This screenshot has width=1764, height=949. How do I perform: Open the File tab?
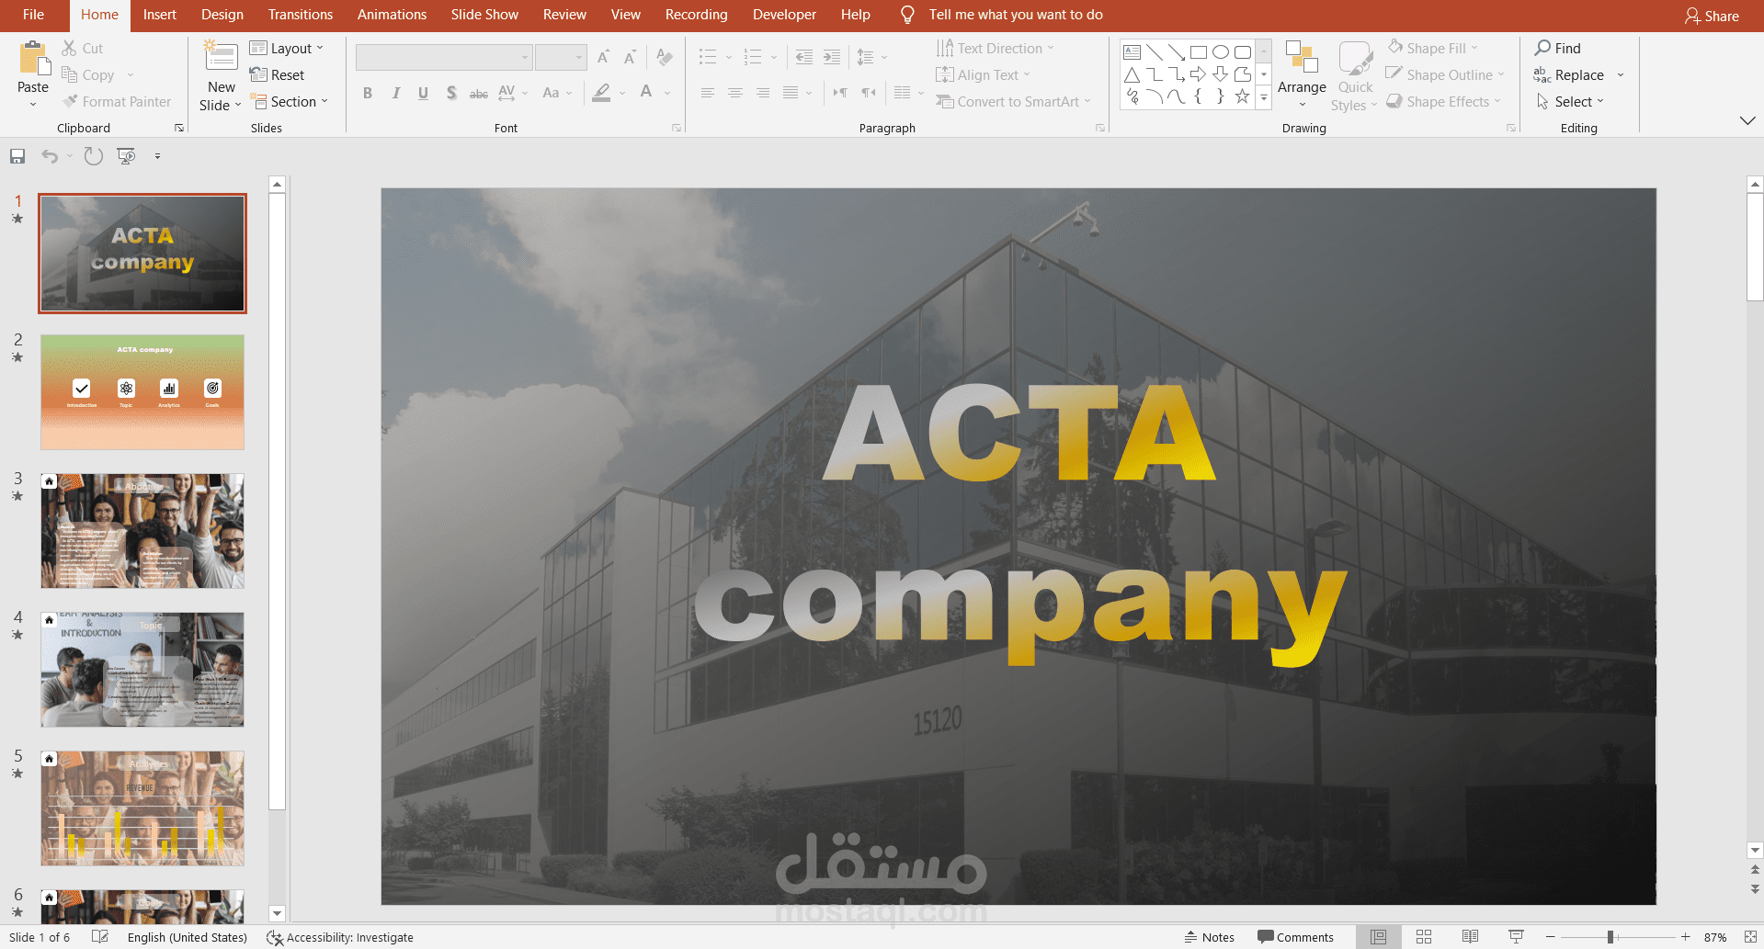coord(34,15)
